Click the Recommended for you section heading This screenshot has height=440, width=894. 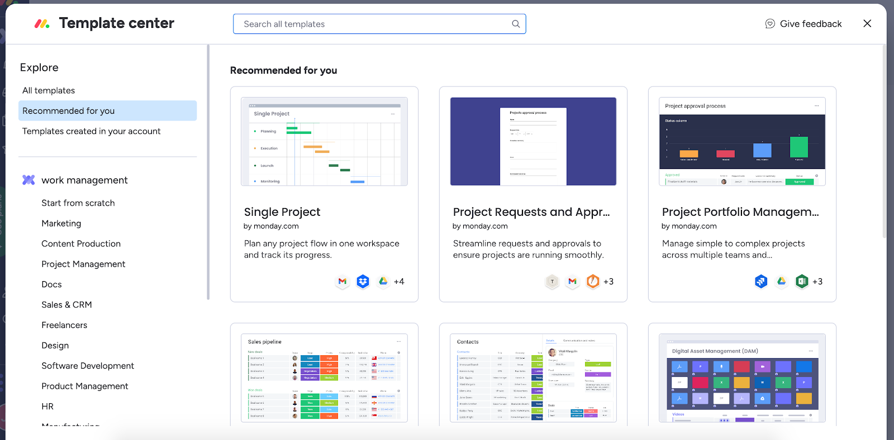click(284, 70)
